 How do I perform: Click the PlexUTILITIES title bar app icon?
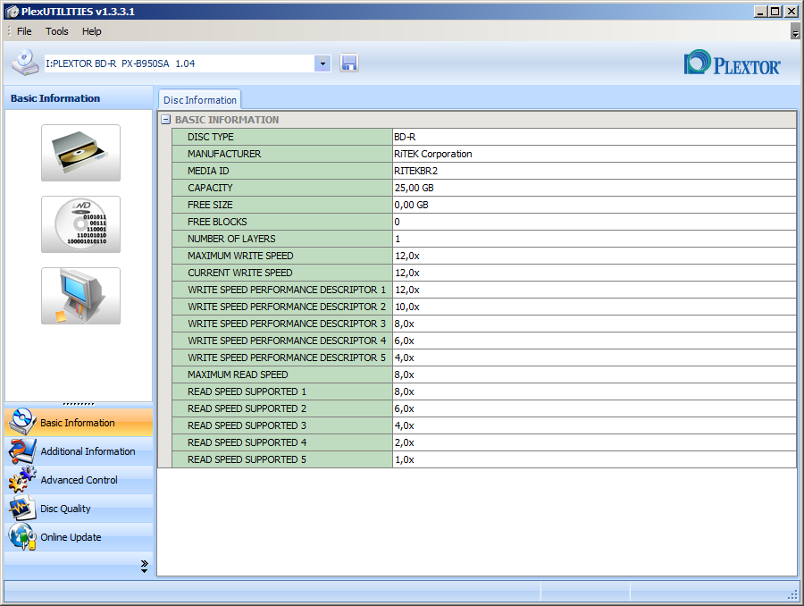13,12
